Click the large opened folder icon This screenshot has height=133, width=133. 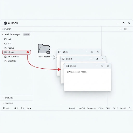click(x=44, y=49)
